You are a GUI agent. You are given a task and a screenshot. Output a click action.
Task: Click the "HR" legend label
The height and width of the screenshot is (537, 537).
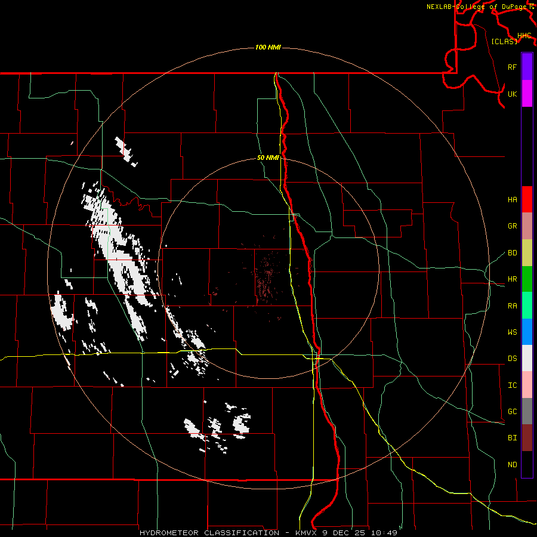[x=512, y=279]
